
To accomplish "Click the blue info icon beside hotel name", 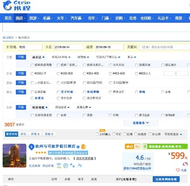I will click(78, 146).
